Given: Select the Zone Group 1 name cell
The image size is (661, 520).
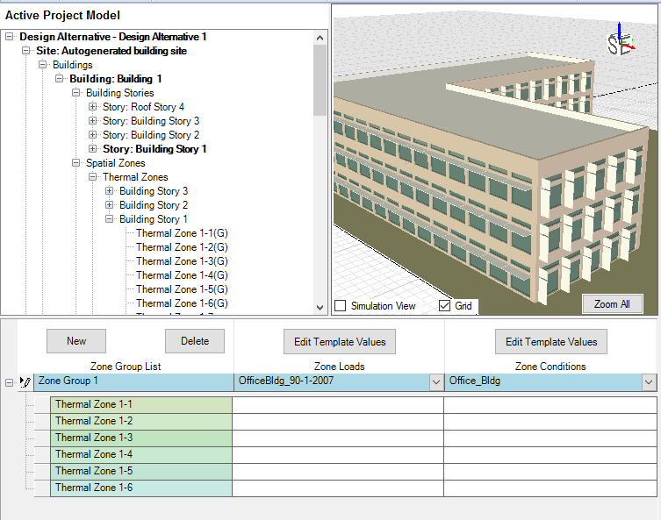Looking at the screenshot, I should (133, 382).
